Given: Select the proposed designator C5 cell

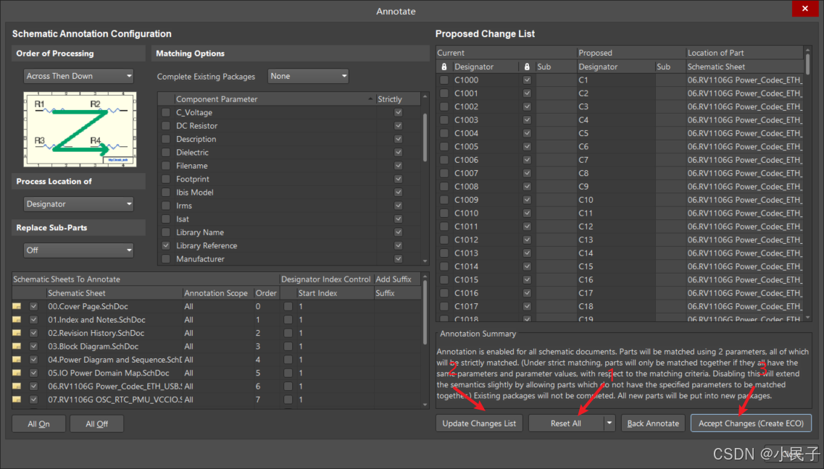Looking at the screenshot, I should (616, 133).
